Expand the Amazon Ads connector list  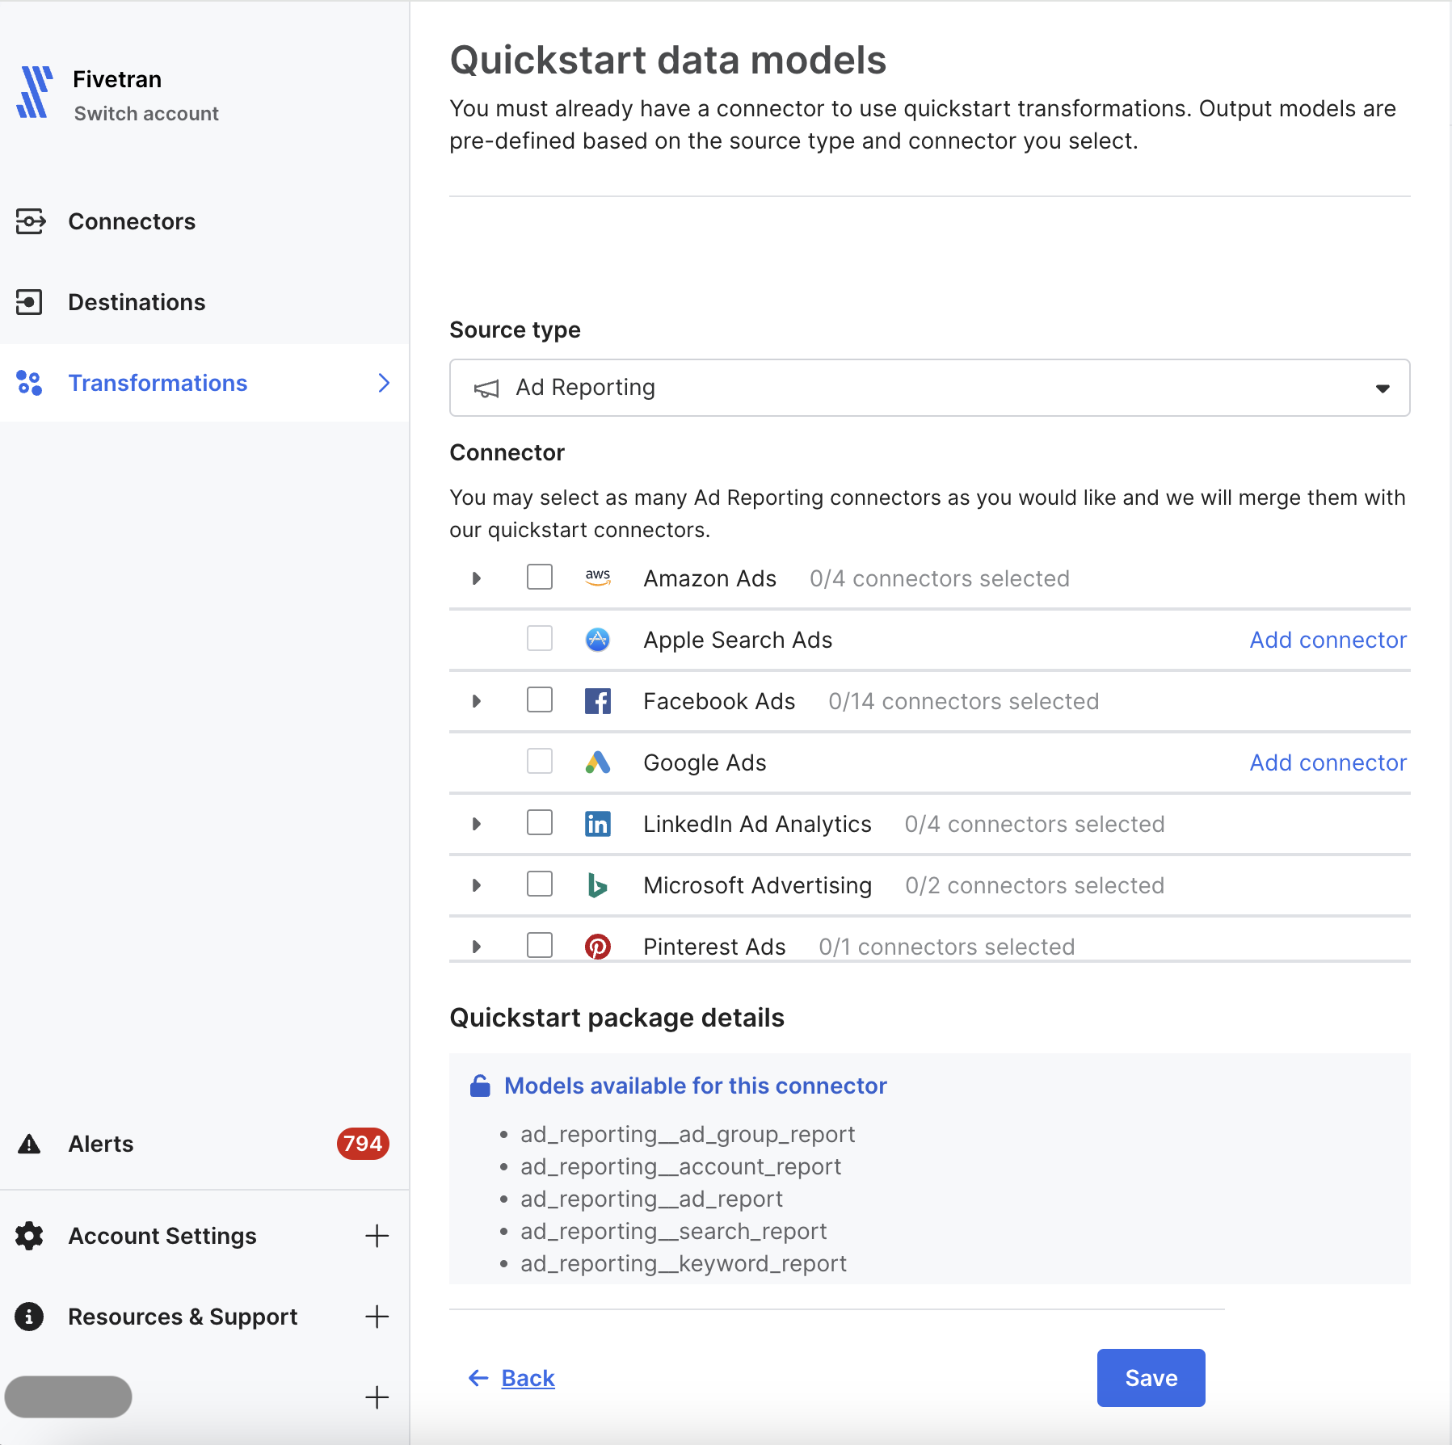pyautogui.click(x=477, y=578)
